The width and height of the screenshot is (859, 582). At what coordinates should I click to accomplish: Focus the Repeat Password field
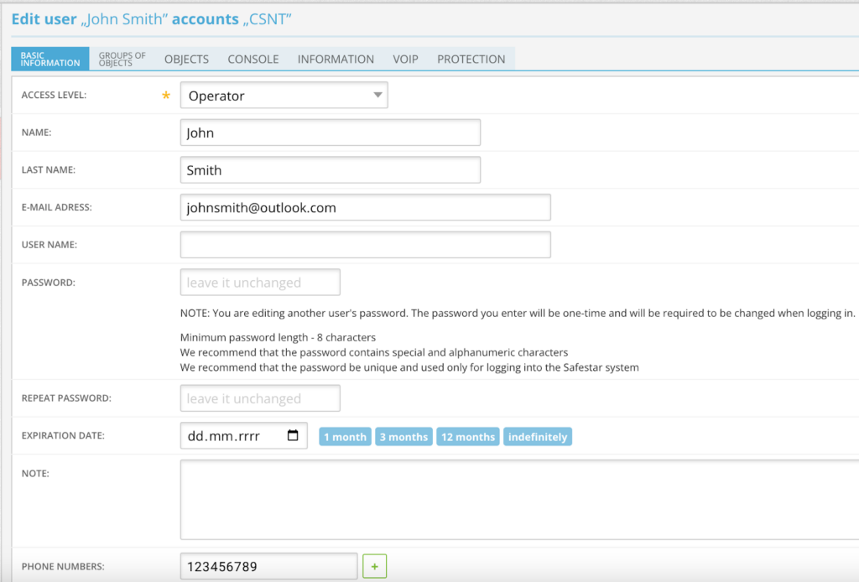click(260, 398)
